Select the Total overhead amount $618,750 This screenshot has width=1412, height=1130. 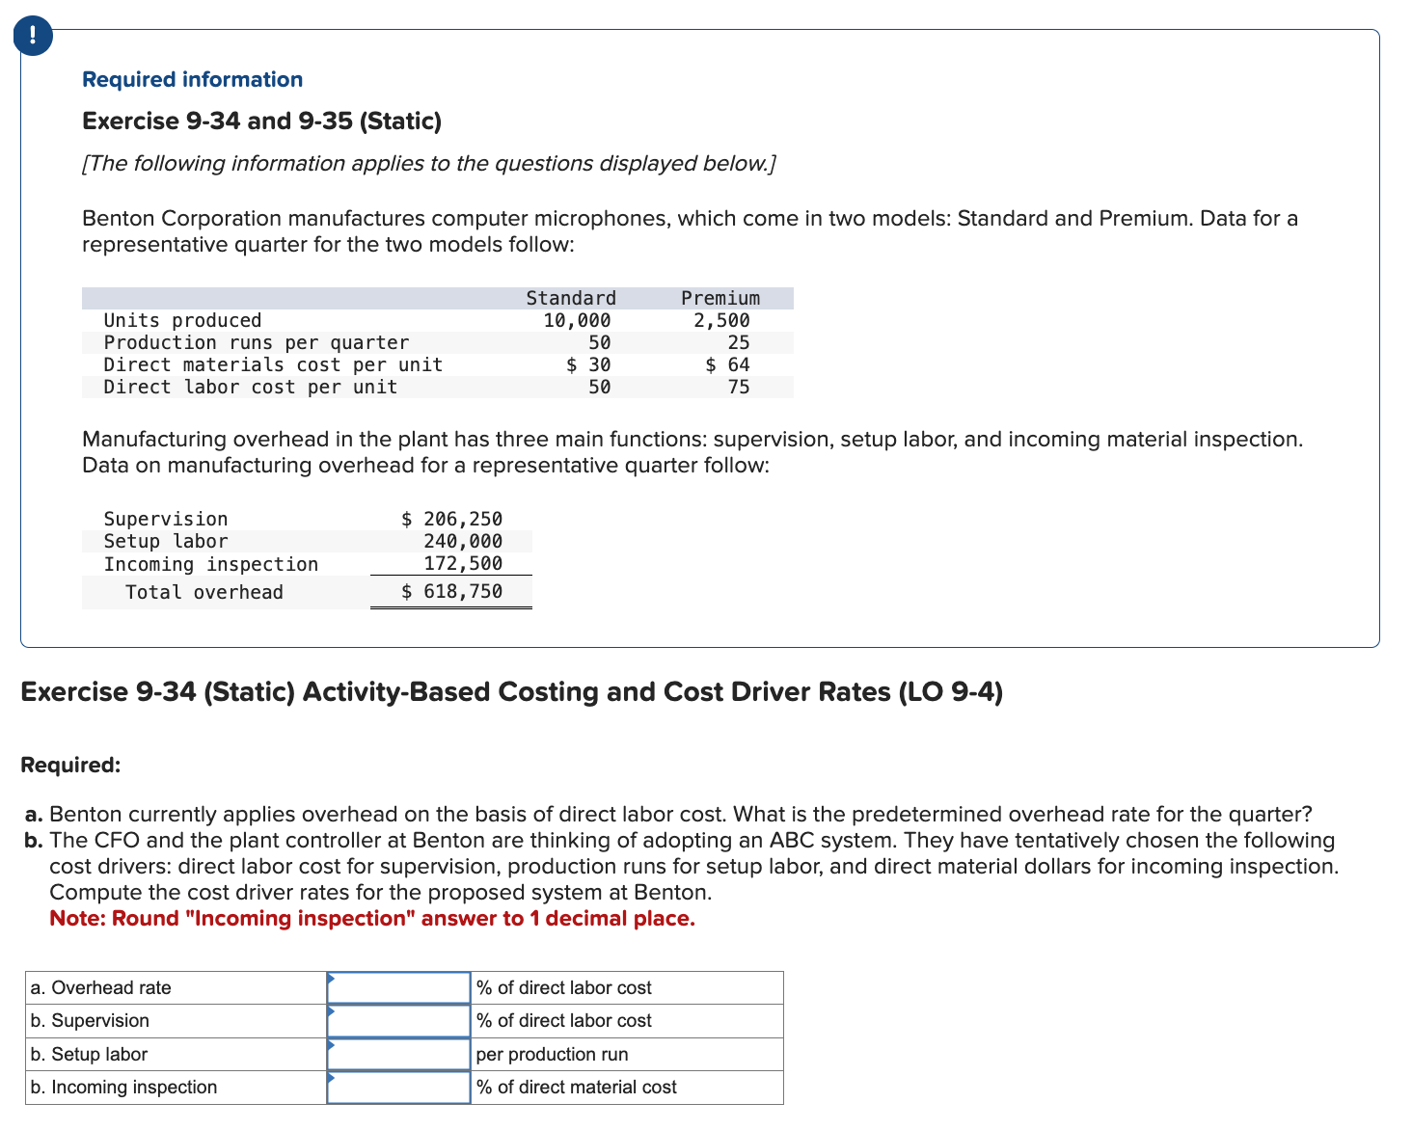[x=451, y=591]
